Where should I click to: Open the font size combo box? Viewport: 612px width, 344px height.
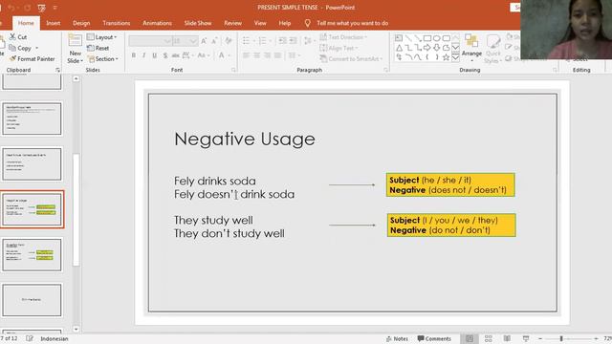click(x=186, y=41)
